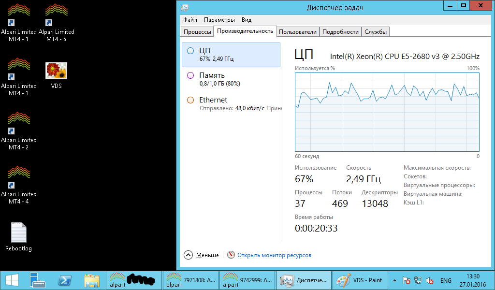Image resolution: width=495 pixels, height=290 pixels.
Task: Select the Rebootlog text file icon
Action: (19, 237)
